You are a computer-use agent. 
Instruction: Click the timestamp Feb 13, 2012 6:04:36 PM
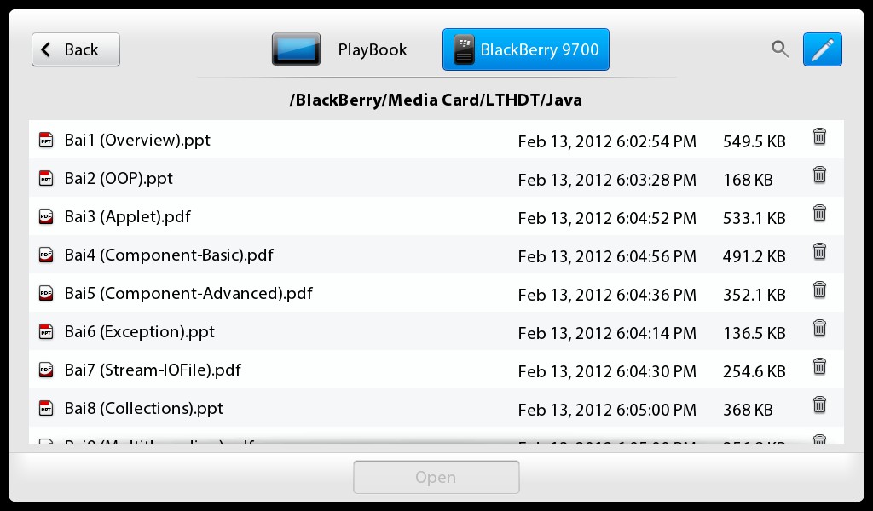click(607, 296)
